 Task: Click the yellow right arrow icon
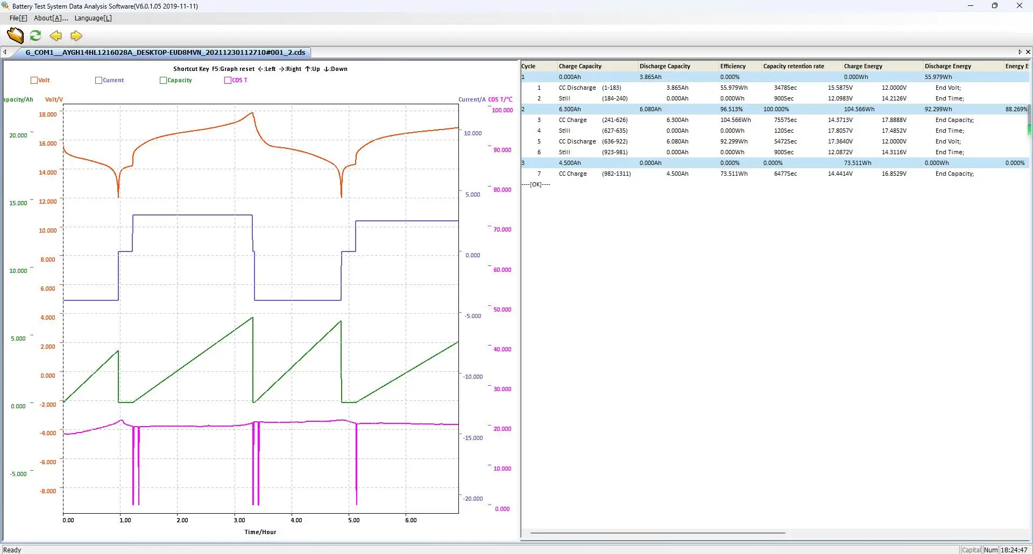76,36
